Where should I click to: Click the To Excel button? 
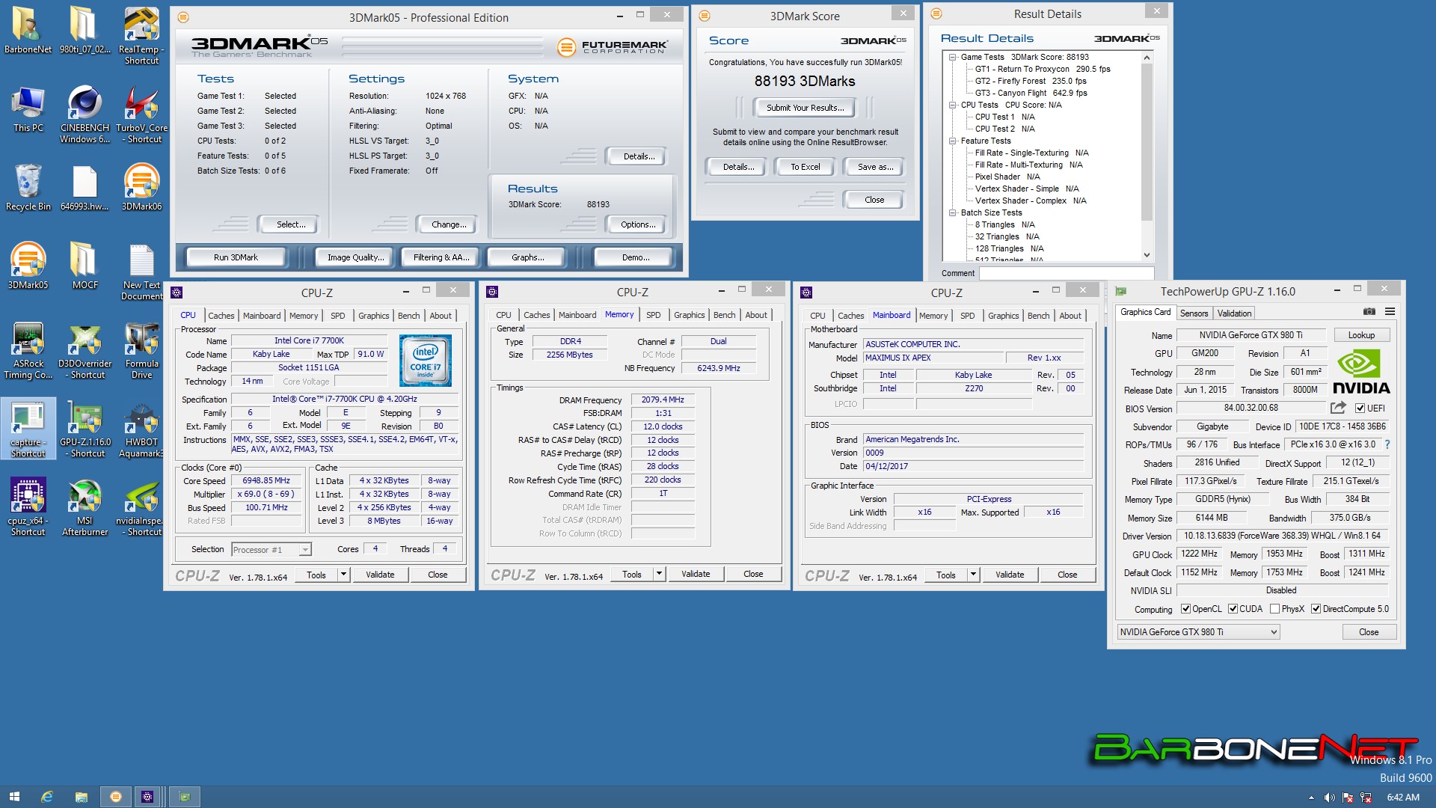pos(805,167)
